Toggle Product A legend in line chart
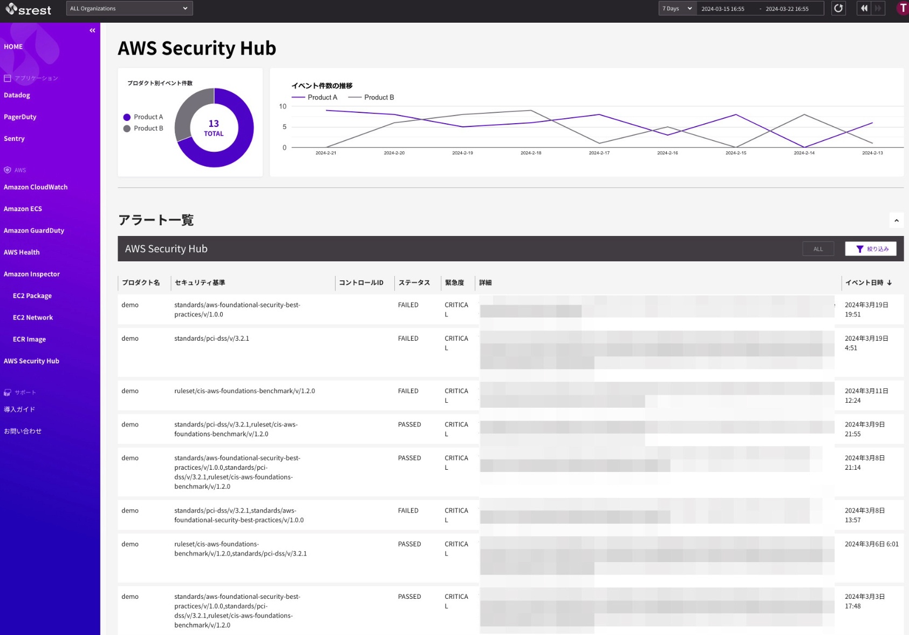Screen dimensions: 909x635 [x=315, y=98]
